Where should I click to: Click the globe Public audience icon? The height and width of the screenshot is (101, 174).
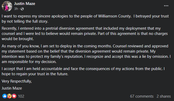[22, 9]
